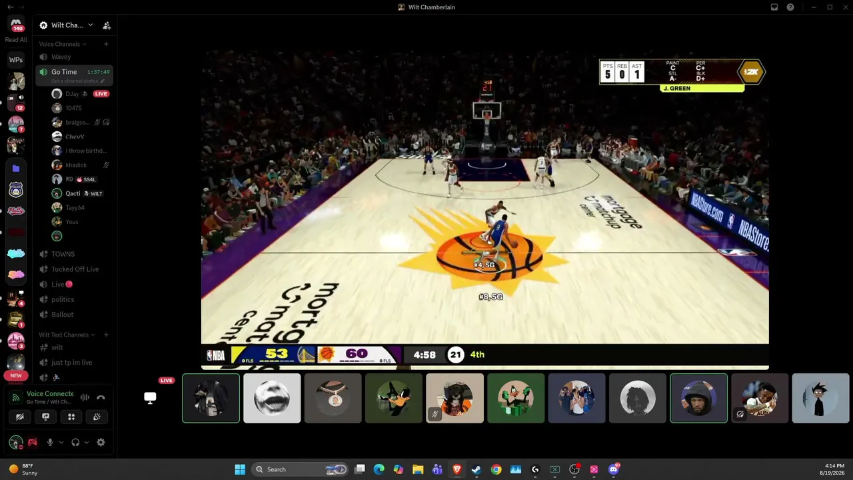The height and width of the screenshot is (480, 853).
Task: Open Qacti's user entry in voice list
Action: pyautogui.click(x=81, y=193)
